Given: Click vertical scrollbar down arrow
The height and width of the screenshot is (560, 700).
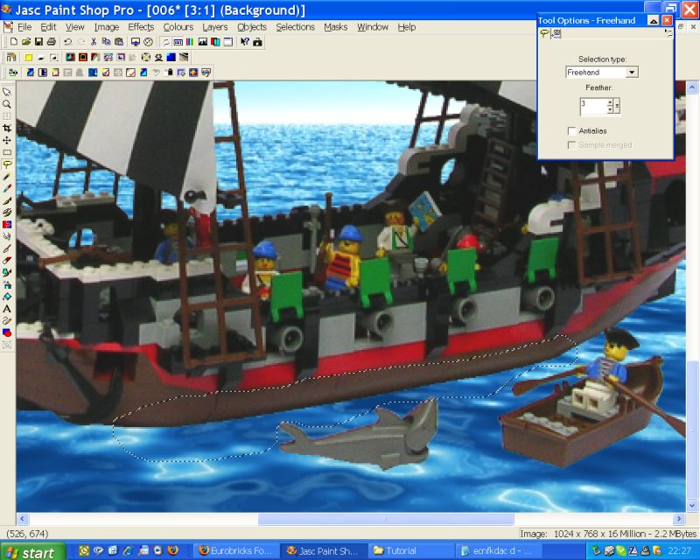Looking at the screenshot, I should click(x=692, y=506).
